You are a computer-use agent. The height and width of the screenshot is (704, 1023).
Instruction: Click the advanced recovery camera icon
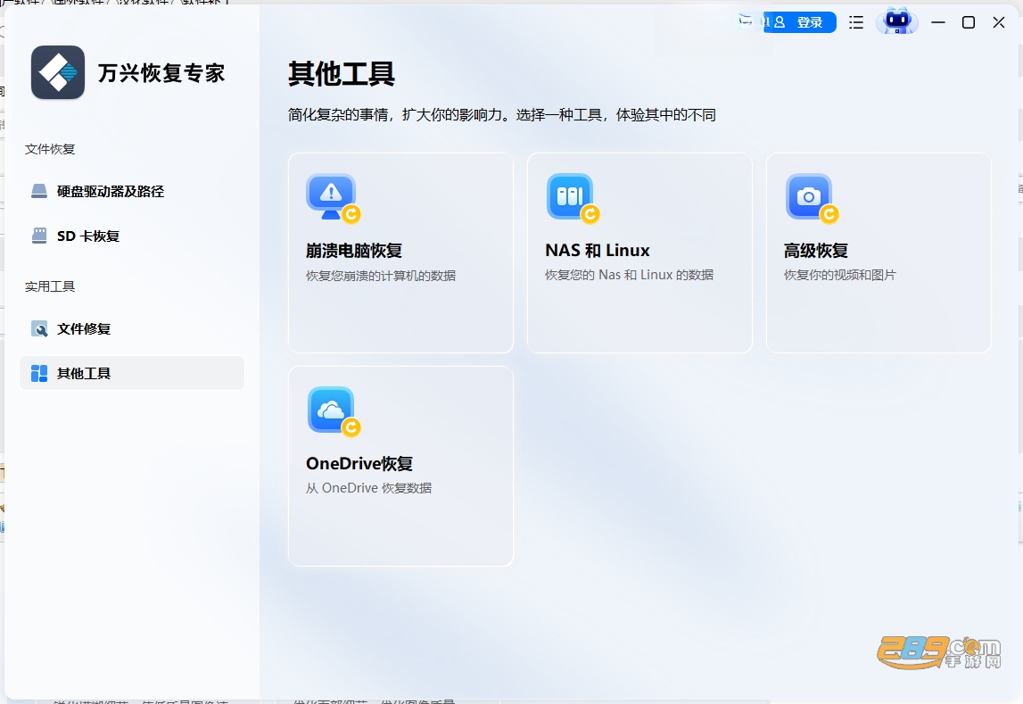811,198
